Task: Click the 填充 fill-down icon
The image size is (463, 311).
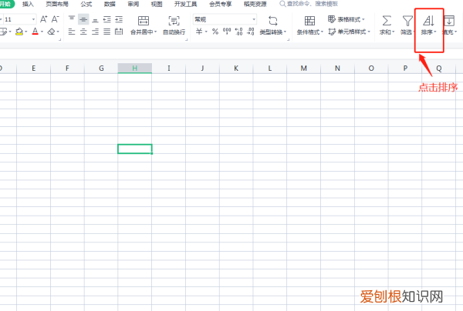Action: (x=449, y=21)
